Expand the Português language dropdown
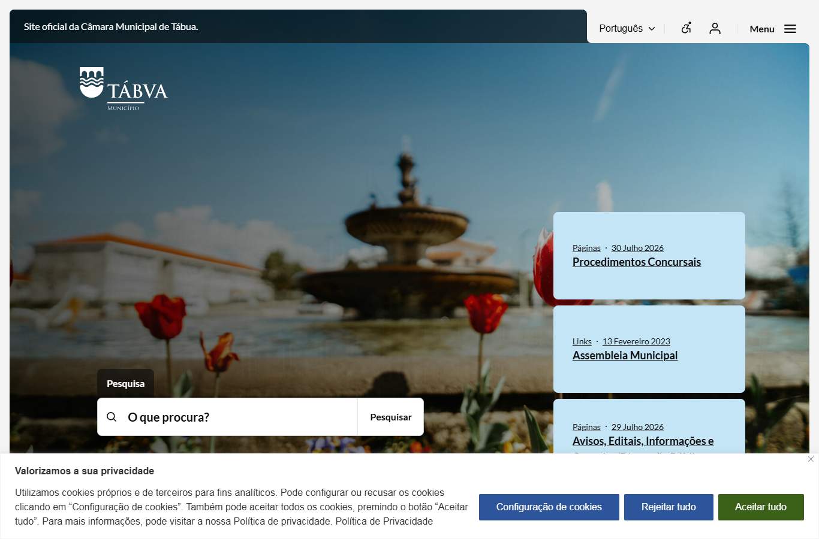Screen dimensions: 819x539 pos(627,29)
